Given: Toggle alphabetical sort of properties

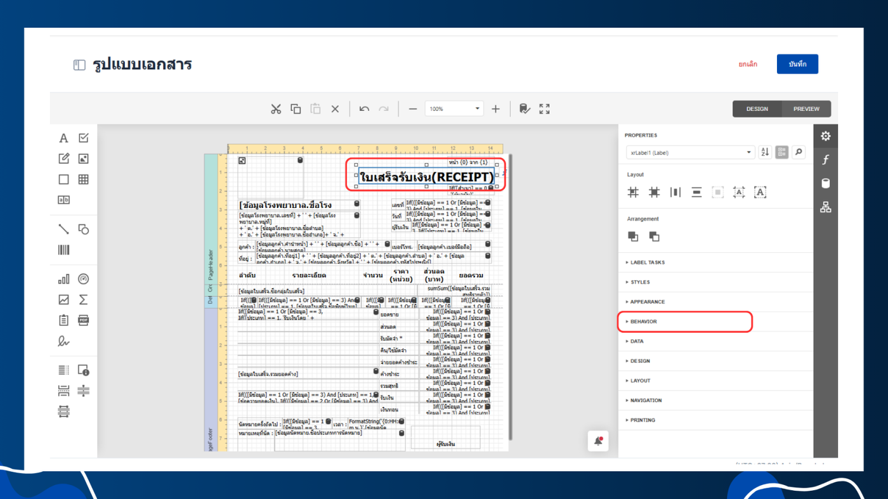Looking at the screenshot, I should point(765,152).
